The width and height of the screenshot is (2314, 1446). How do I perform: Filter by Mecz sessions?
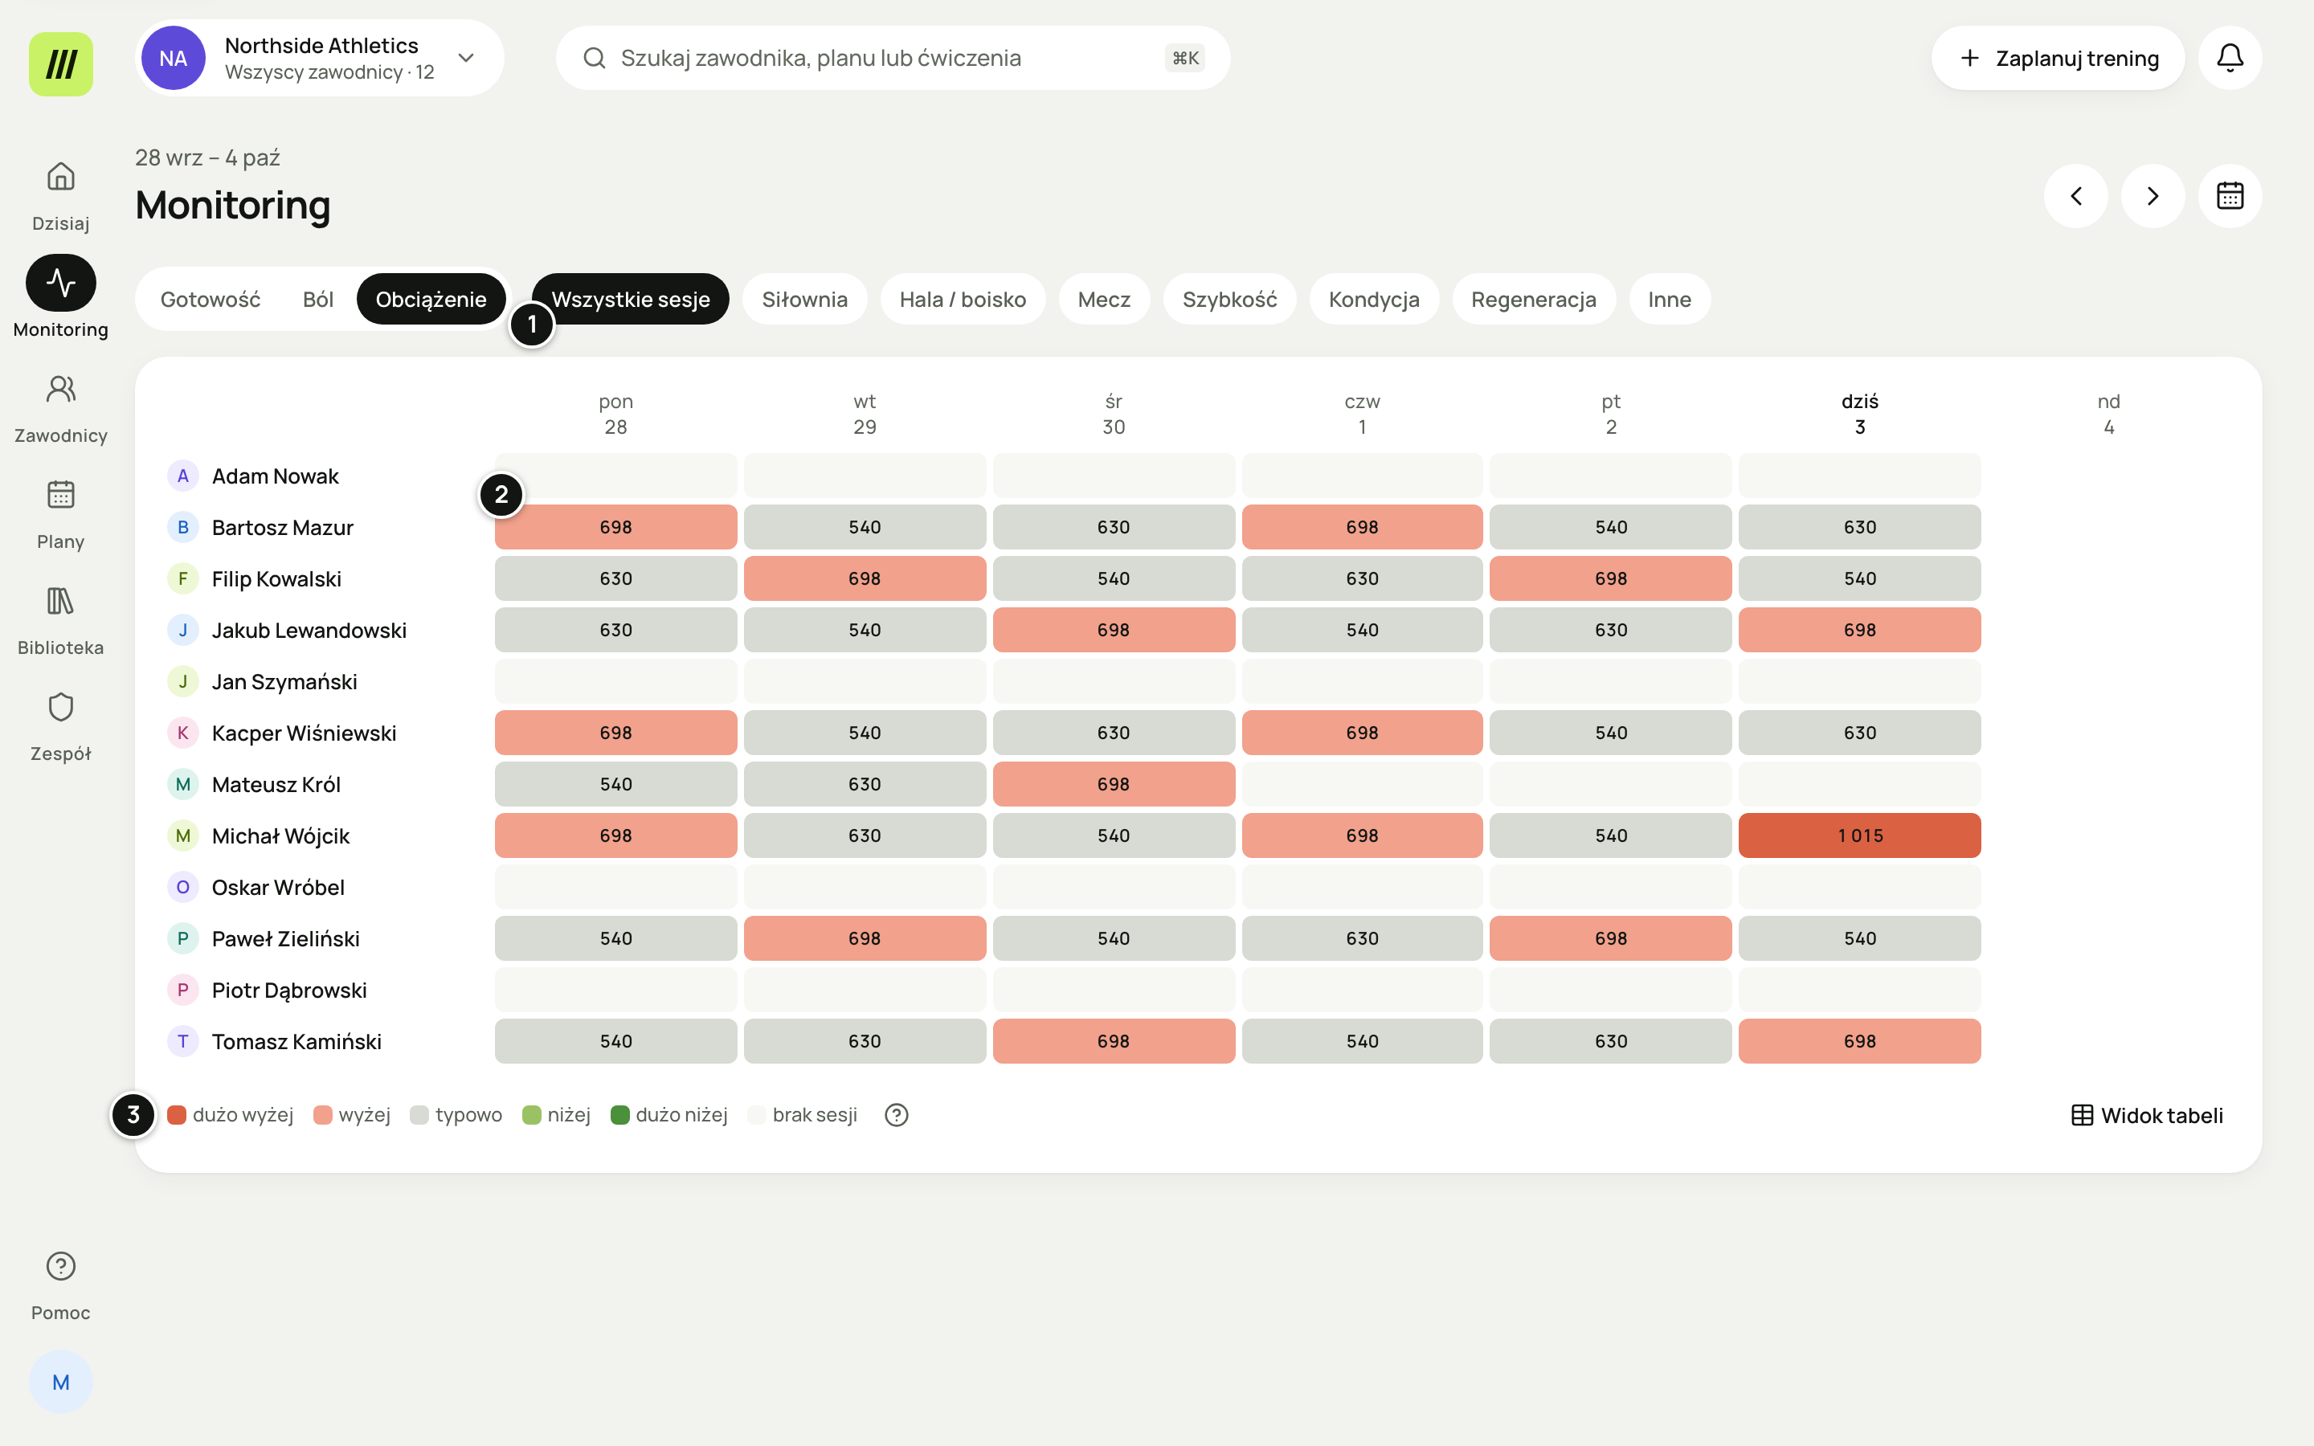(x=1103, y=300)
